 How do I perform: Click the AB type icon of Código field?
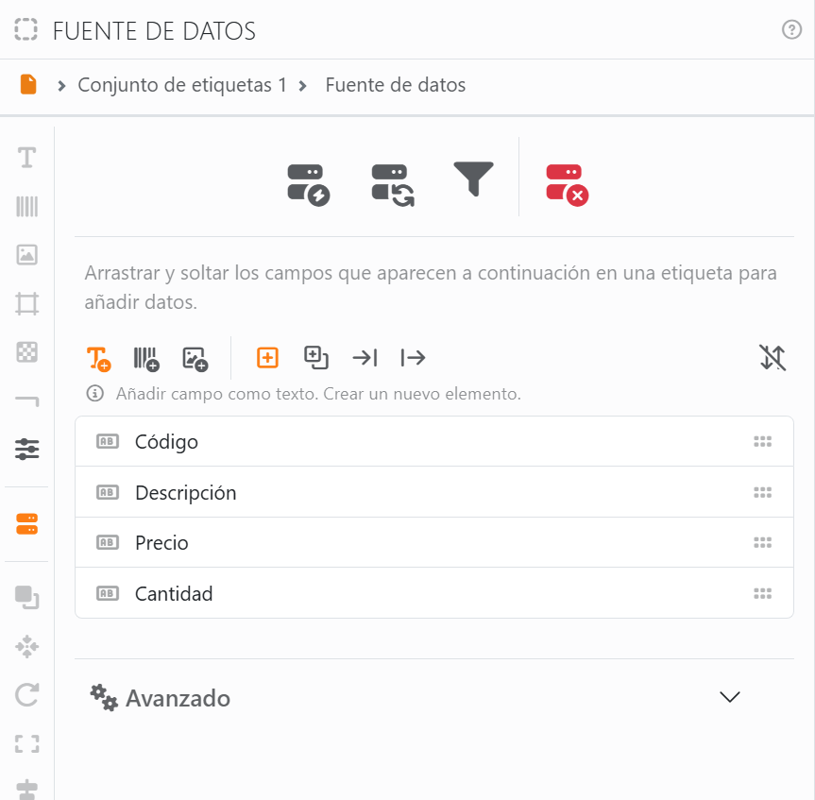click(x=108, y=441)
